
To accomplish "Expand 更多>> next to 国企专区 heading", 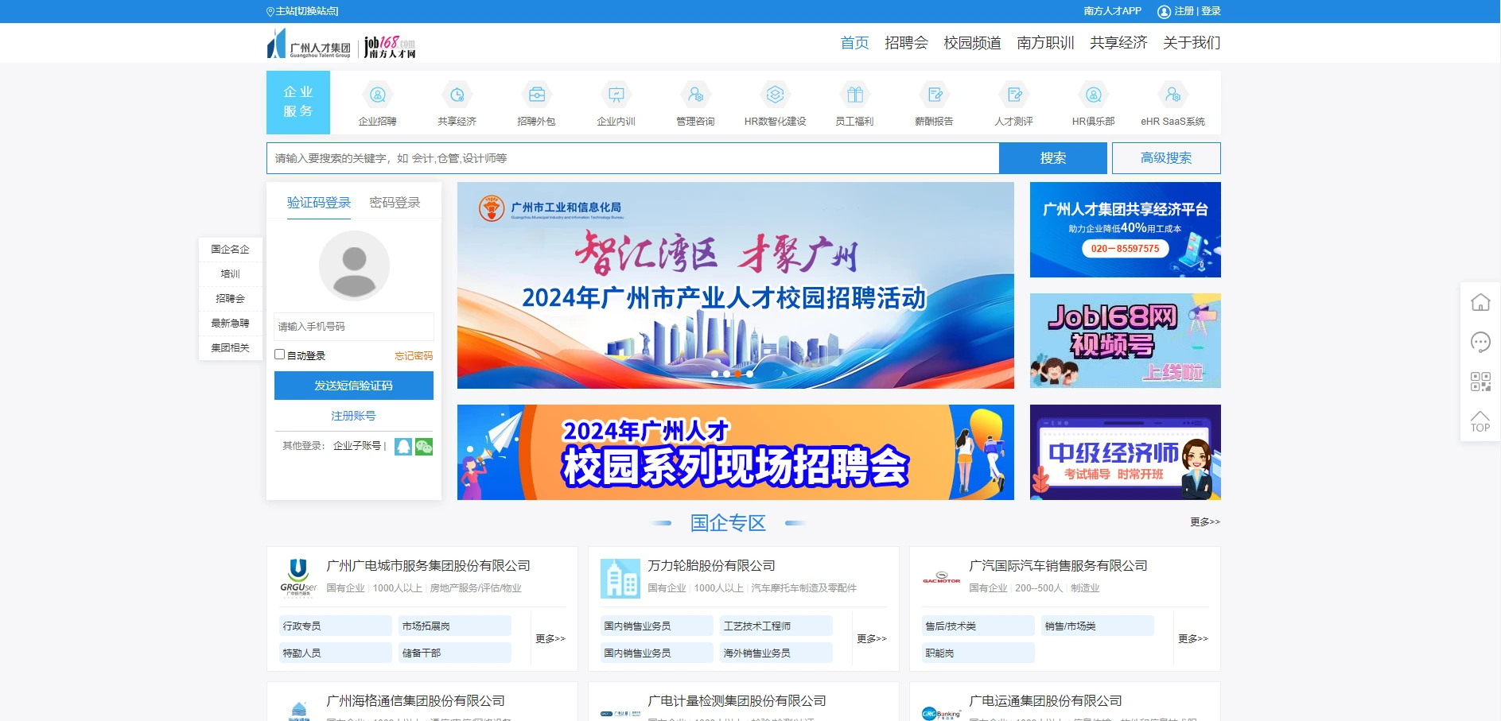I will (1205, 521).
